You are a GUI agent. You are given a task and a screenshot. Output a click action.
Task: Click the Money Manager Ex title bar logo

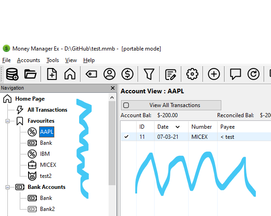(6, 49)
